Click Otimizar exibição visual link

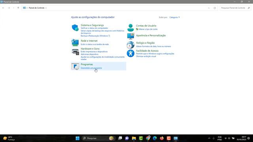[146, 56]
